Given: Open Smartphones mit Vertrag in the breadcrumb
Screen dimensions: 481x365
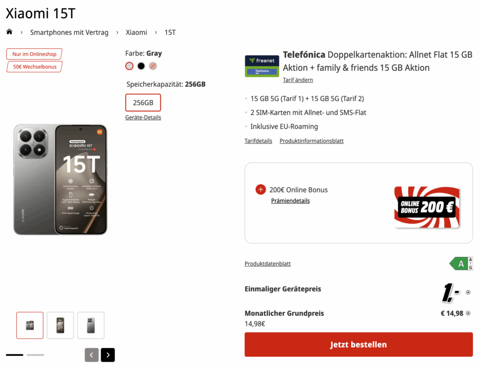Looking at the screenshot, I should pos(69,32).
